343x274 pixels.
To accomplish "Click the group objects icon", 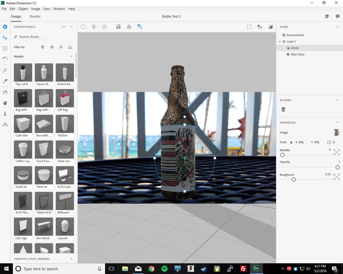I will point(129,27).
